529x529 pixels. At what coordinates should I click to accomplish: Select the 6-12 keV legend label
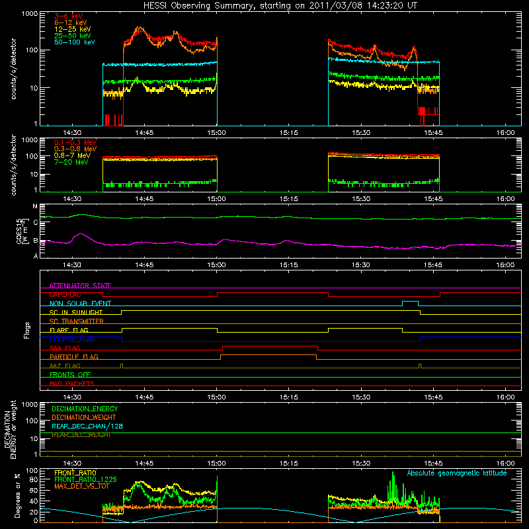coord(70,22)
